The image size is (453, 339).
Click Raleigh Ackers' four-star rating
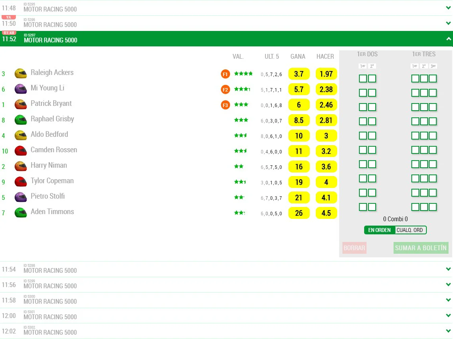coord(243,74)
